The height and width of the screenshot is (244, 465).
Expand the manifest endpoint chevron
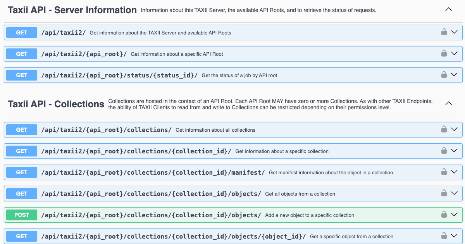point(455,172)
